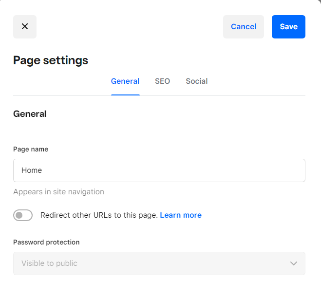Open the Password protection dropdown
This screenshot has height=281, width=321.
pyautogui.click(x=159, y=263)
